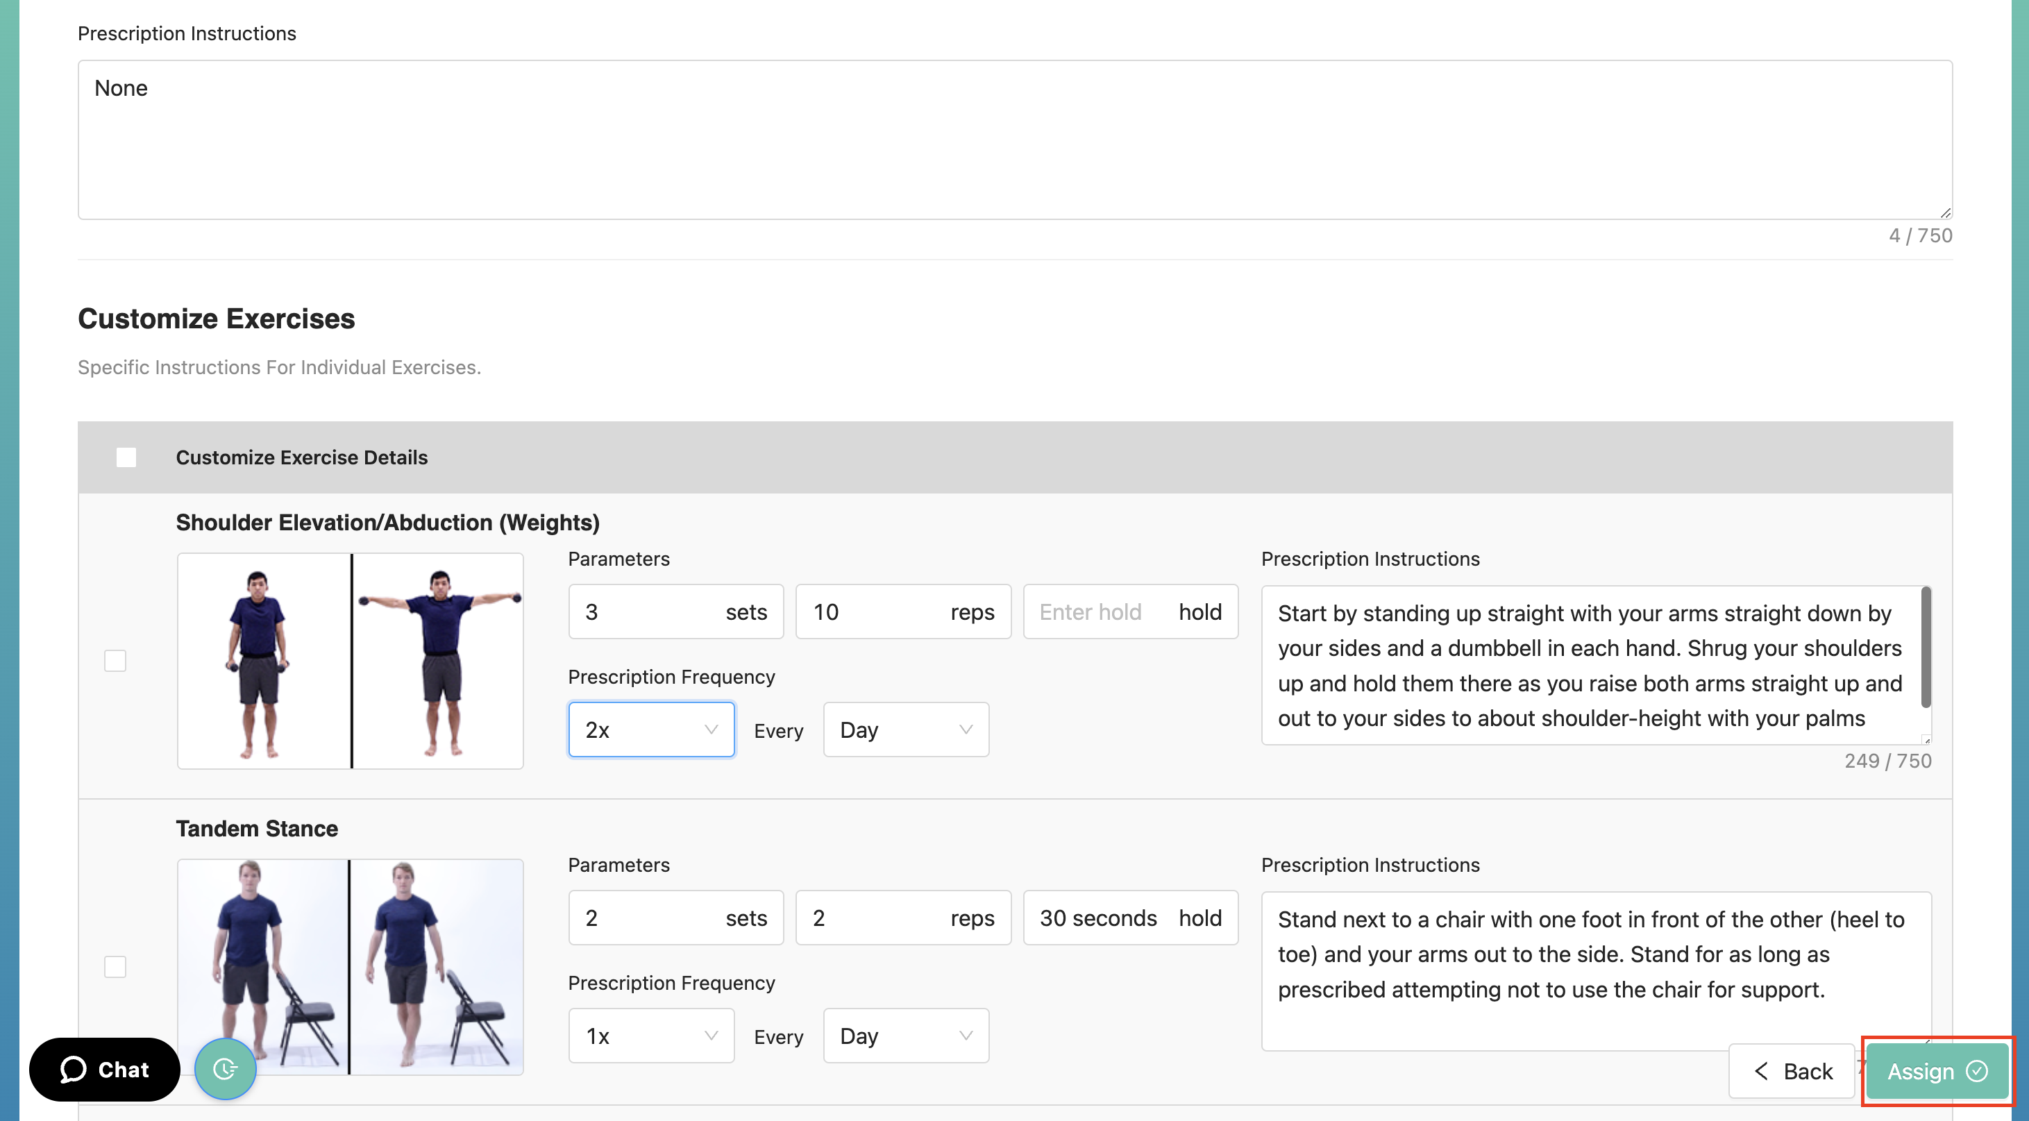Click the top Prescription Instructions text area

1013,140
